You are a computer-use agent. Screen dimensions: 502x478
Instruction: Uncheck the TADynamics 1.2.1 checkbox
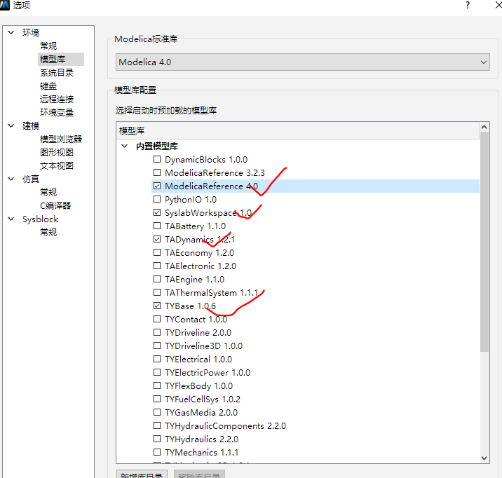tap(157, 239)
